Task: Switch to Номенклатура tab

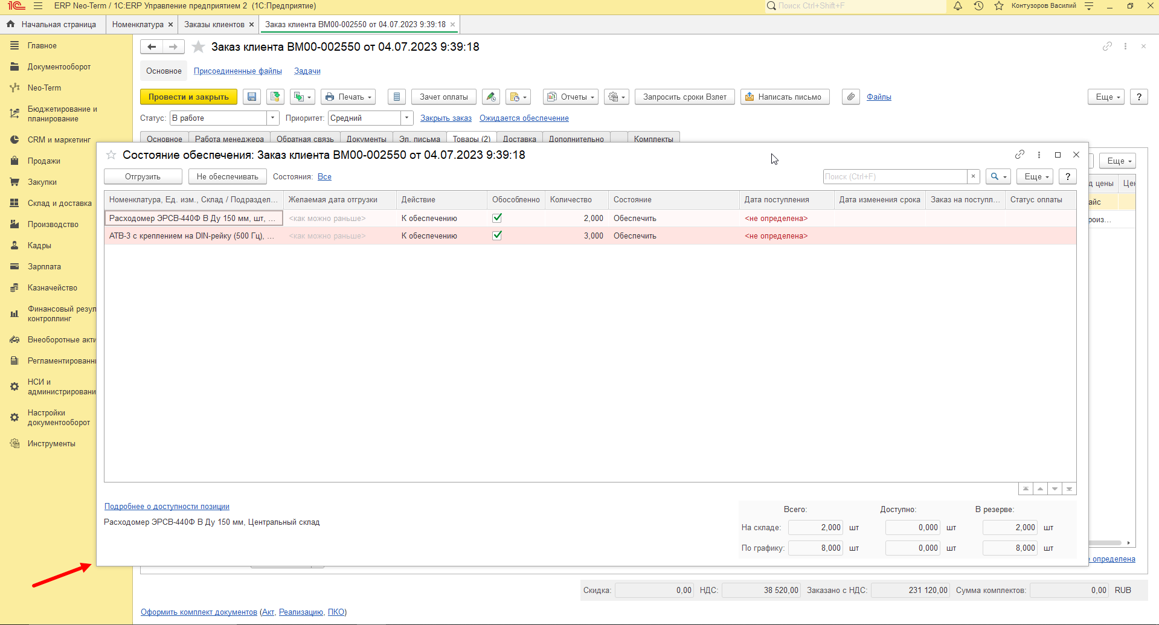Action: pos(138,24)
